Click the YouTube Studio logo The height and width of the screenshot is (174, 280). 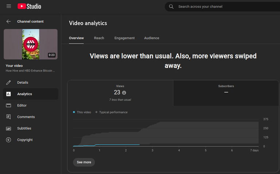29,7
